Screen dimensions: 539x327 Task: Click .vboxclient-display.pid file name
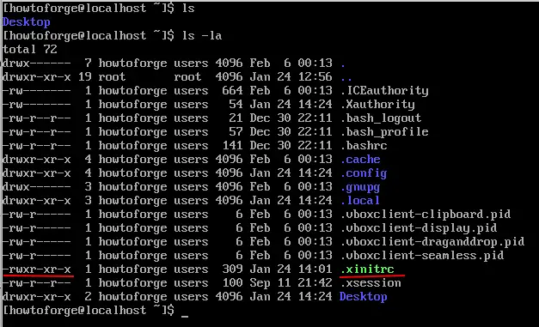[x=419, y=228]
